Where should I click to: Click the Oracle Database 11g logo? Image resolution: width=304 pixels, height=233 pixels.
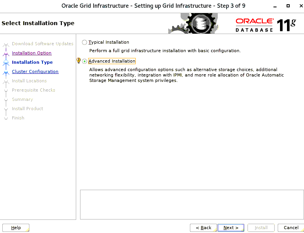265,25
